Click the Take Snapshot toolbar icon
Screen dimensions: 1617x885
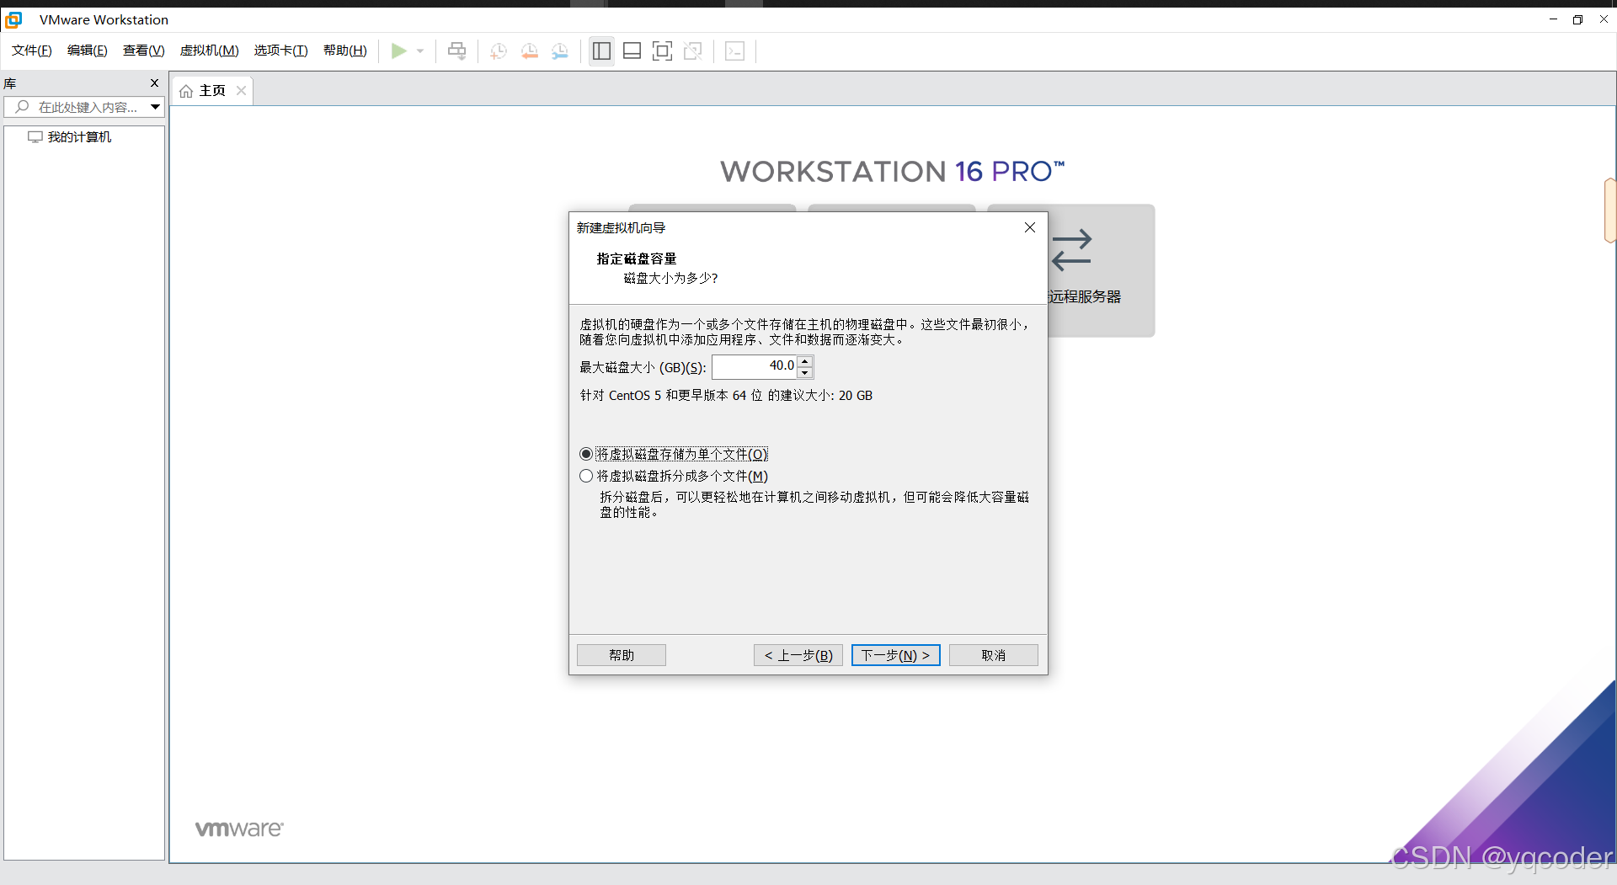point(499,51)
